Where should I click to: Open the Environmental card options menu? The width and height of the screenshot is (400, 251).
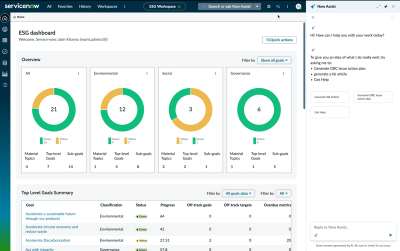coord(146,73)
